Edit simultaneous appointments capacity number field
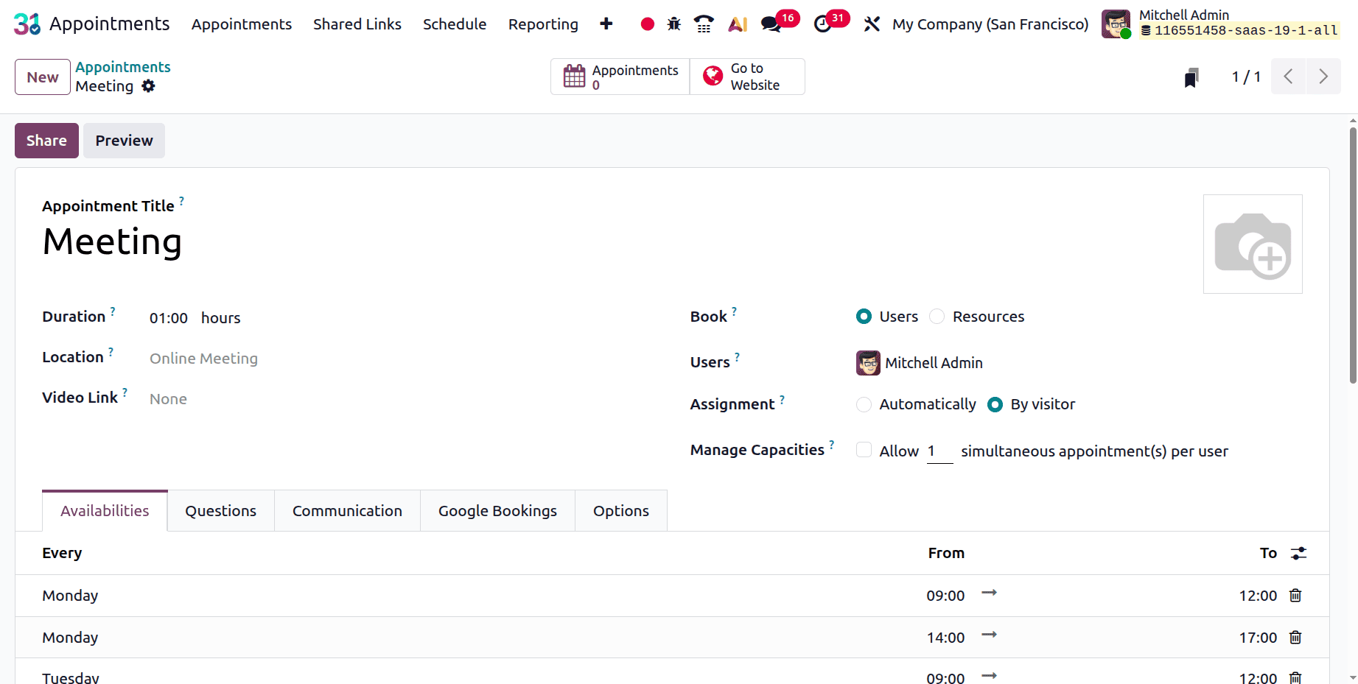1358x684 pixels. coord(939,451)
